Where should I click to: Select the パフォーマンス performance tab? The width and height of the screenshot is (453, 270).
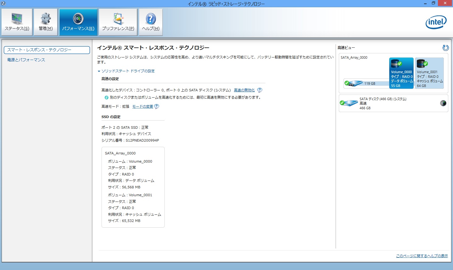click(x=78, y=22)
